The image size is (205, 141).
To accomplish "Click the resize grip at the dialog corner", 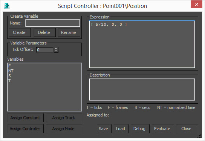I will (x=199, y=136).
